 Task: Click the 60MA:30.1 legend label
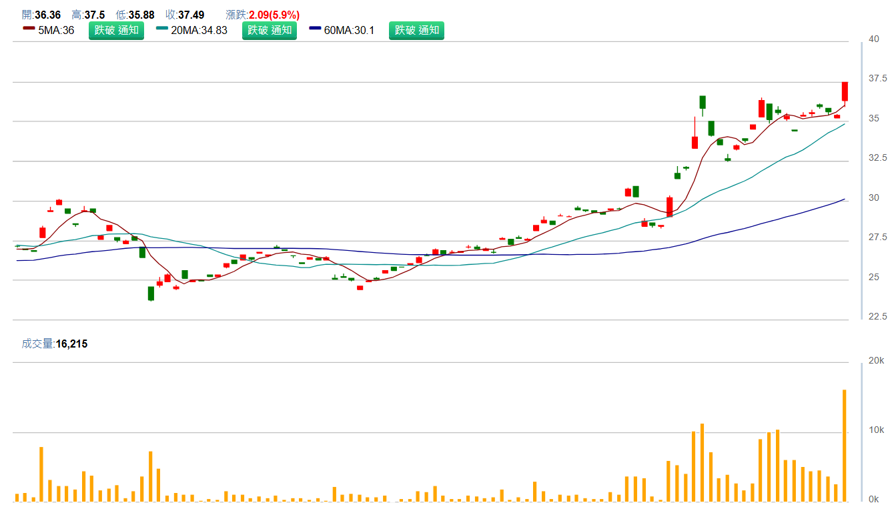coord(349,30)
